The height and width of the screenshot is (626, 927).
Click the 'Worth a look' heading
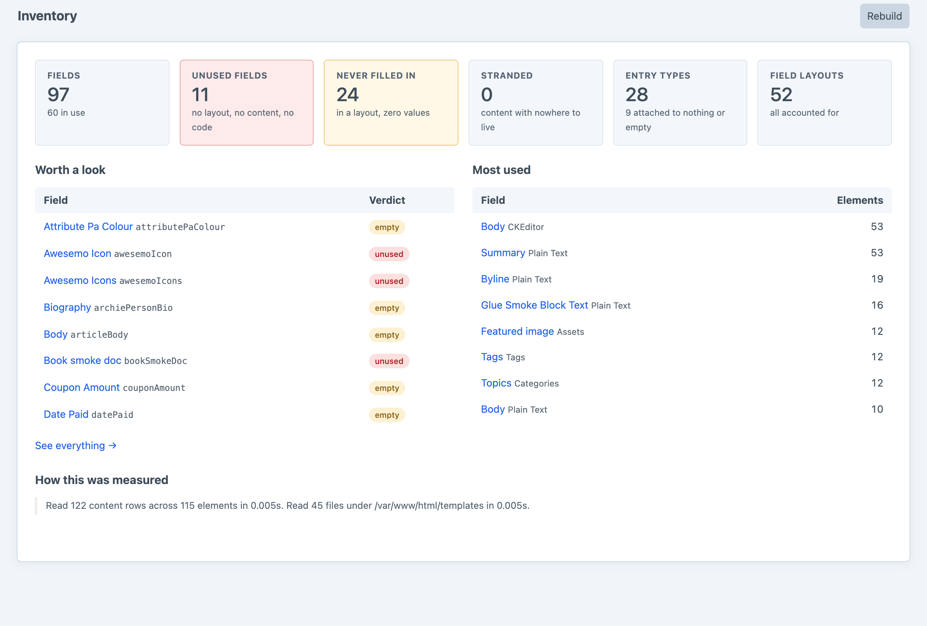pos(70,170)
